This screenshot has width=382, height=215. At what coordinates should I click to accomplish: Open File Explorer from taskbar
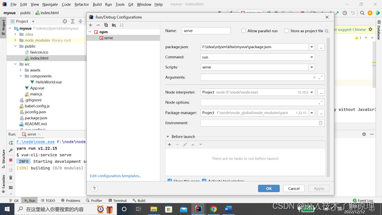tap(154, 209)
